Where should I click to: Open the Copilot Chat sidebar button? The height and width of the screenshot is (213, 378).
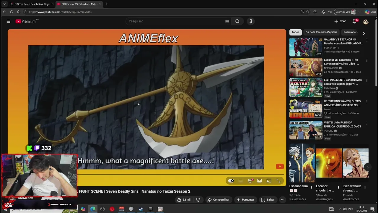(370, 12)
